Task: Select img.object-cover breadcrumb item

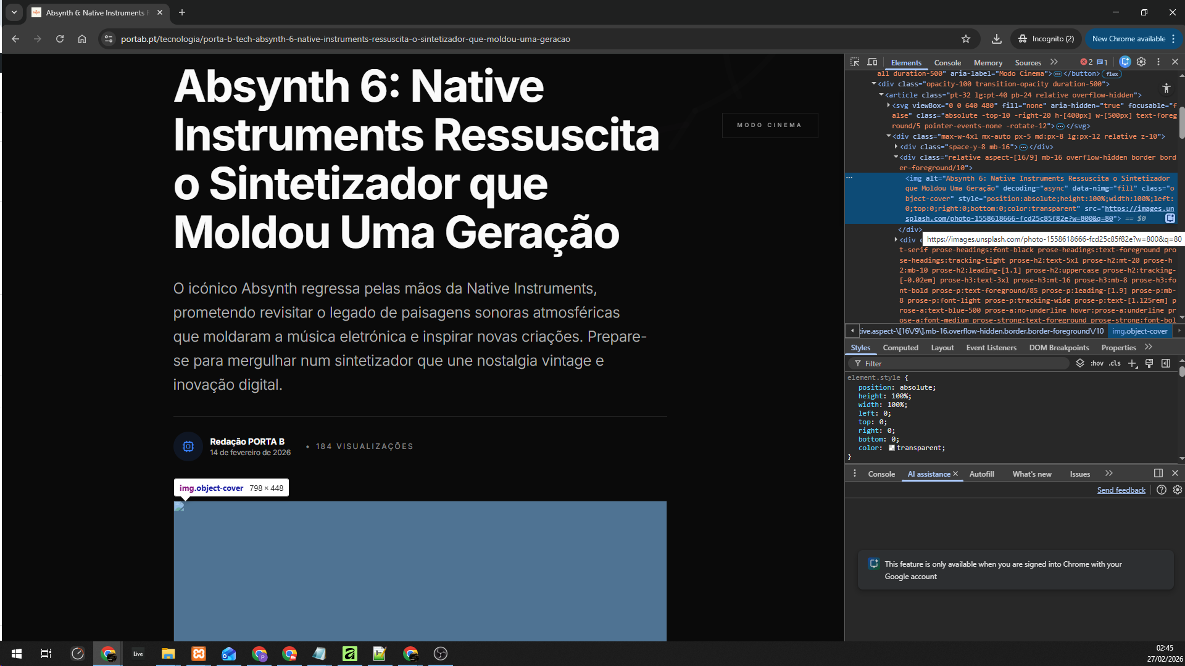Action: (1140, 331)
